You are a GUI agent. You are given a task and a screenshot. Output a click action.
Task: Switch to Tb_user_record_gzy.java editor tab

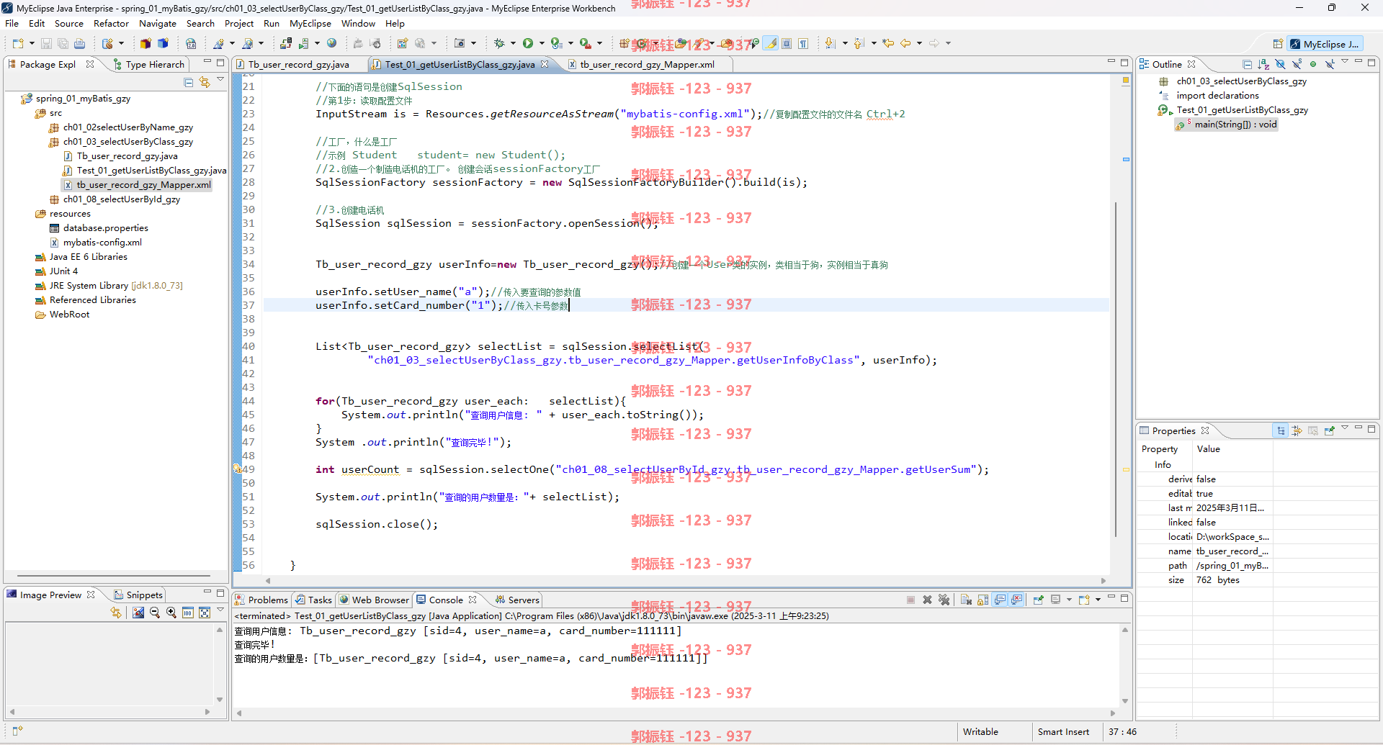coord(298,64)
